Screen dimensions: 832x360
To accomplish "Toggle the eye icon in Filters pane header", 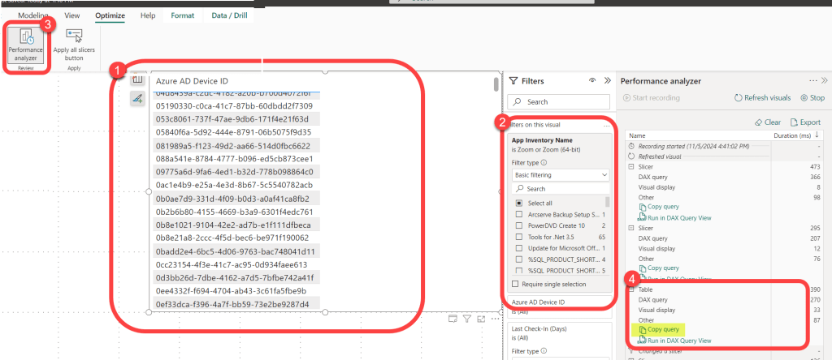I will (592, 80).
